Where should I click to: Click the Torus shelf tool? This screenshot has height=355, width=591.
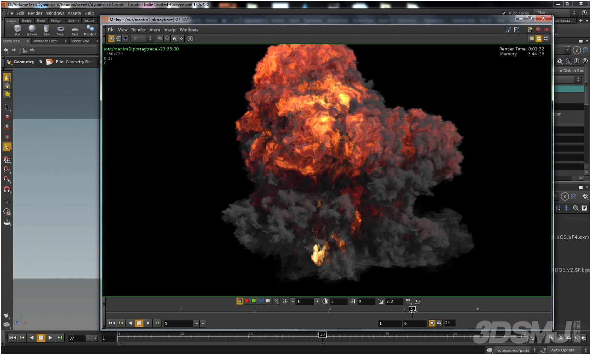click(x=61, y=30)
